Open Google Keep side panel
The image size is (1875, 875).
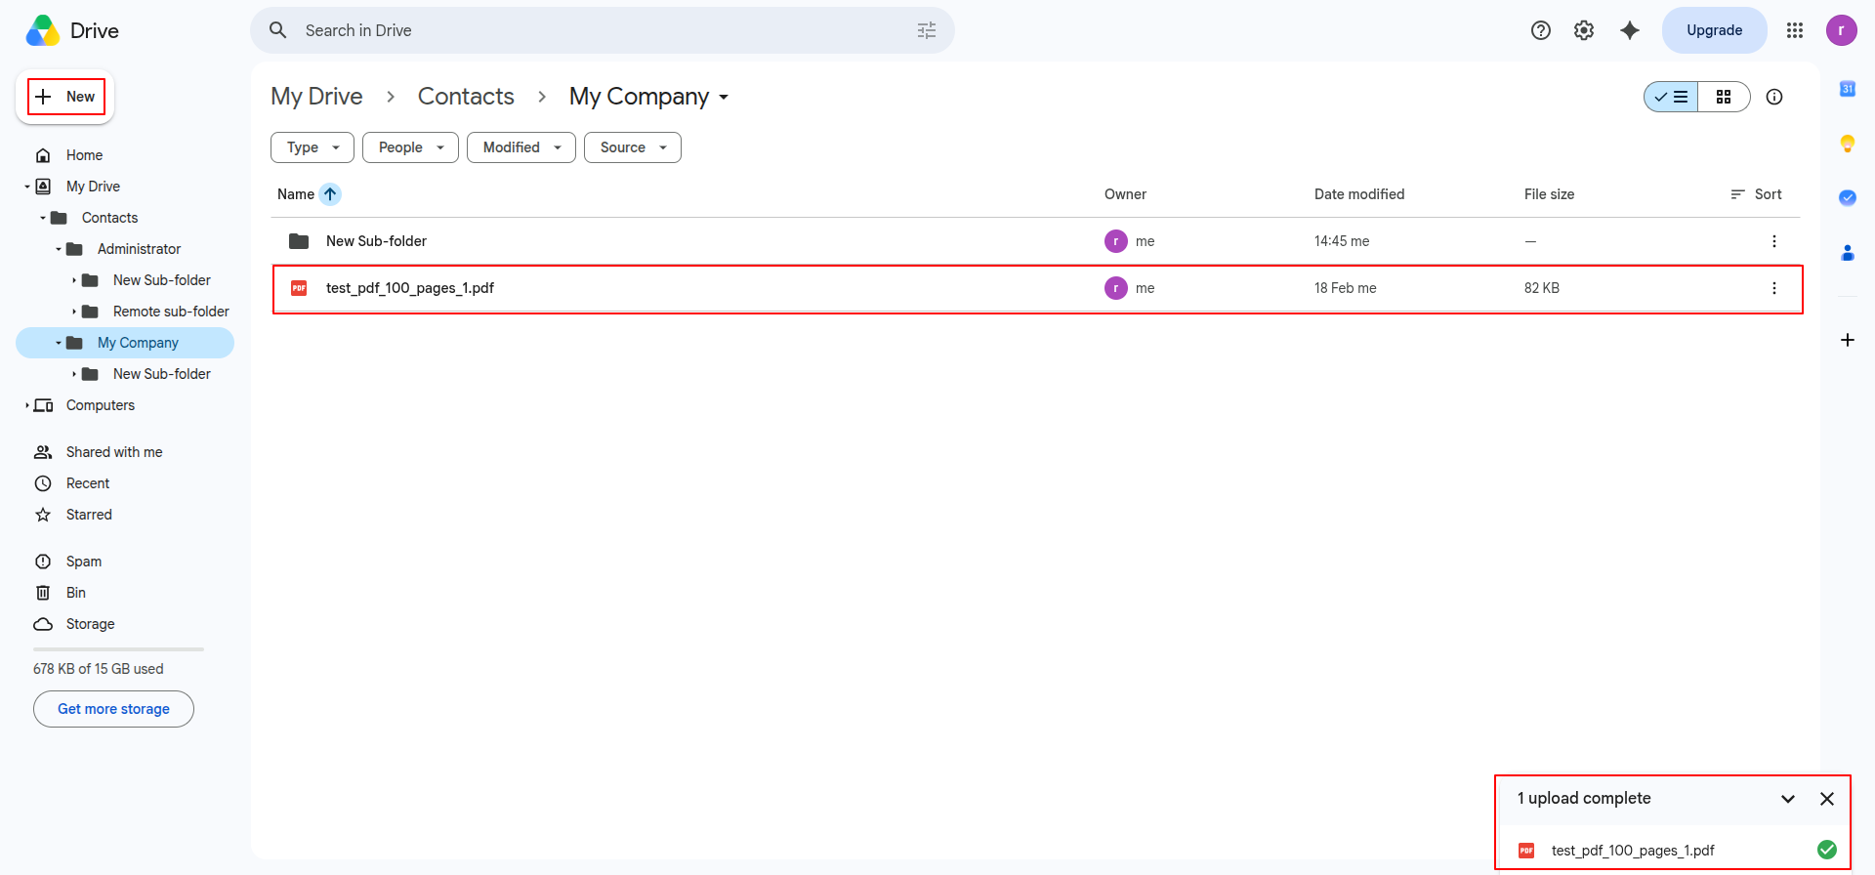coord(1848,144)
